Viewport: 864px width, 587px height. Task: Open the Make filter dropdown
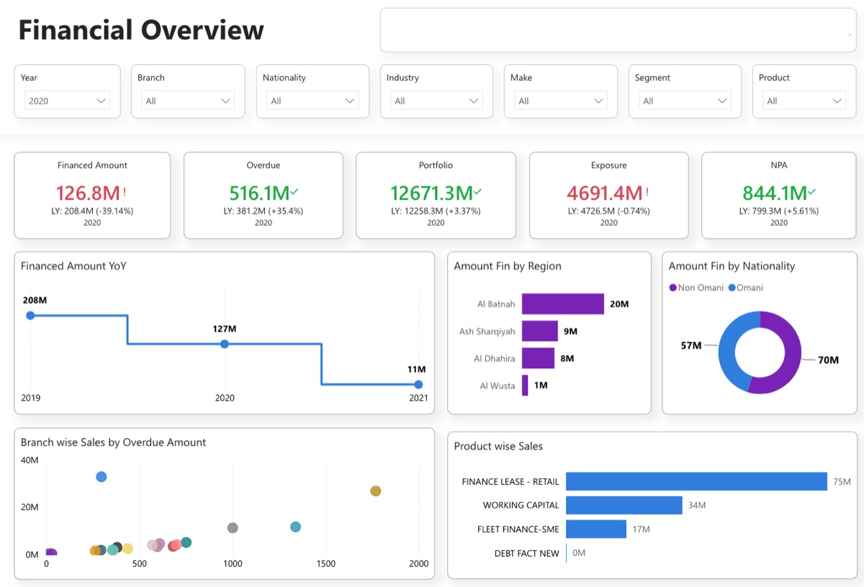point(560,101)
